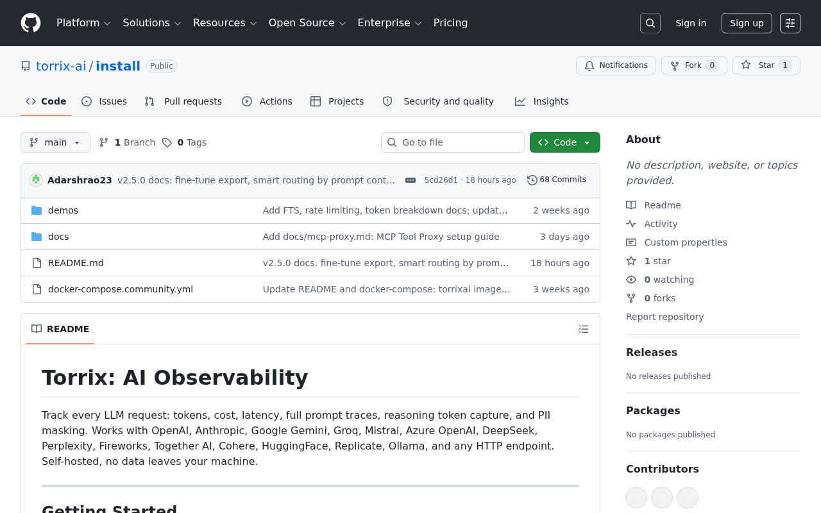Open the FTS rate limiting commit for demos
The width and height of the screenshot is (821, 513).
click(x=385, y=210)
